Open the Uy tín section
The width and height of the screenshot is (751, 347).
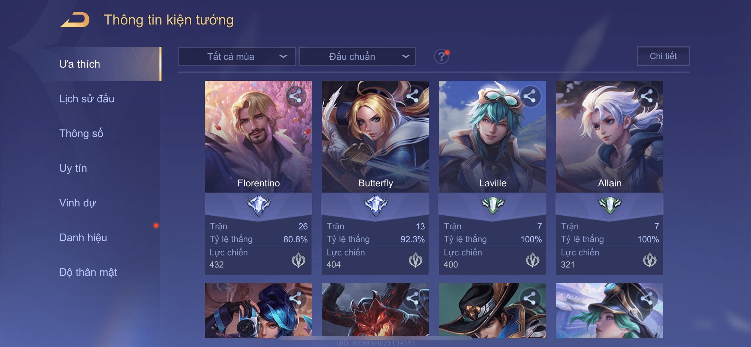tap(73, 168)
